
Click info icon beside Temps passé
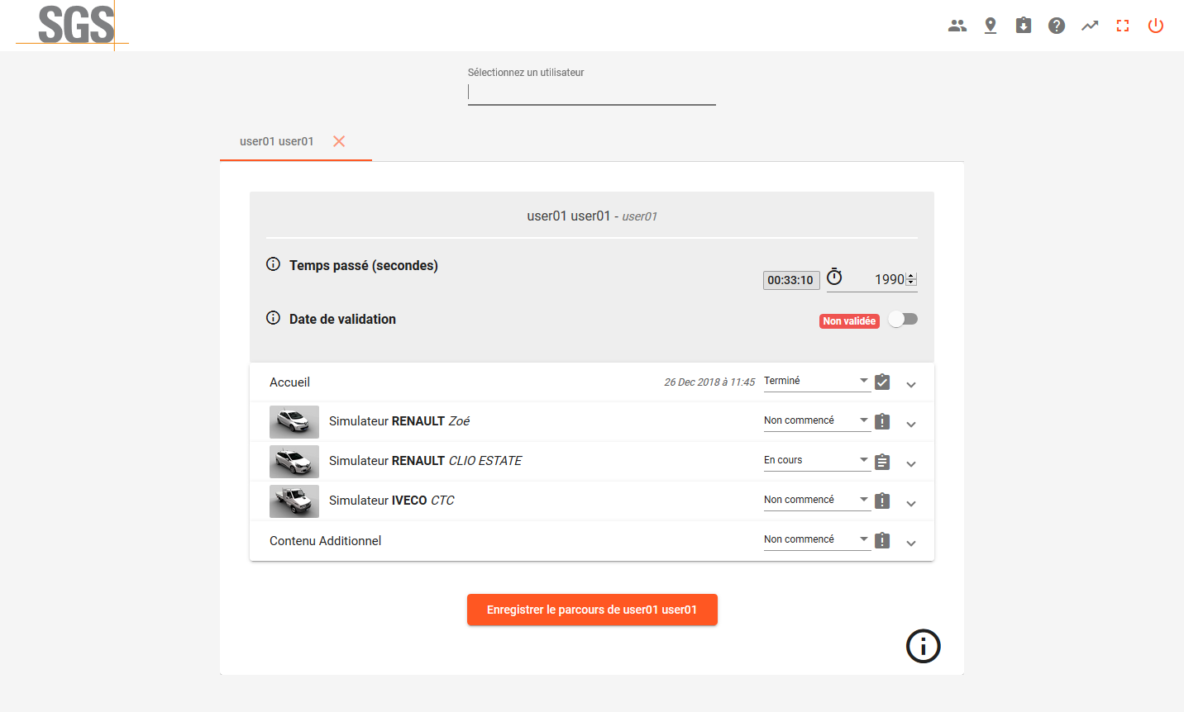click(273, 264)
